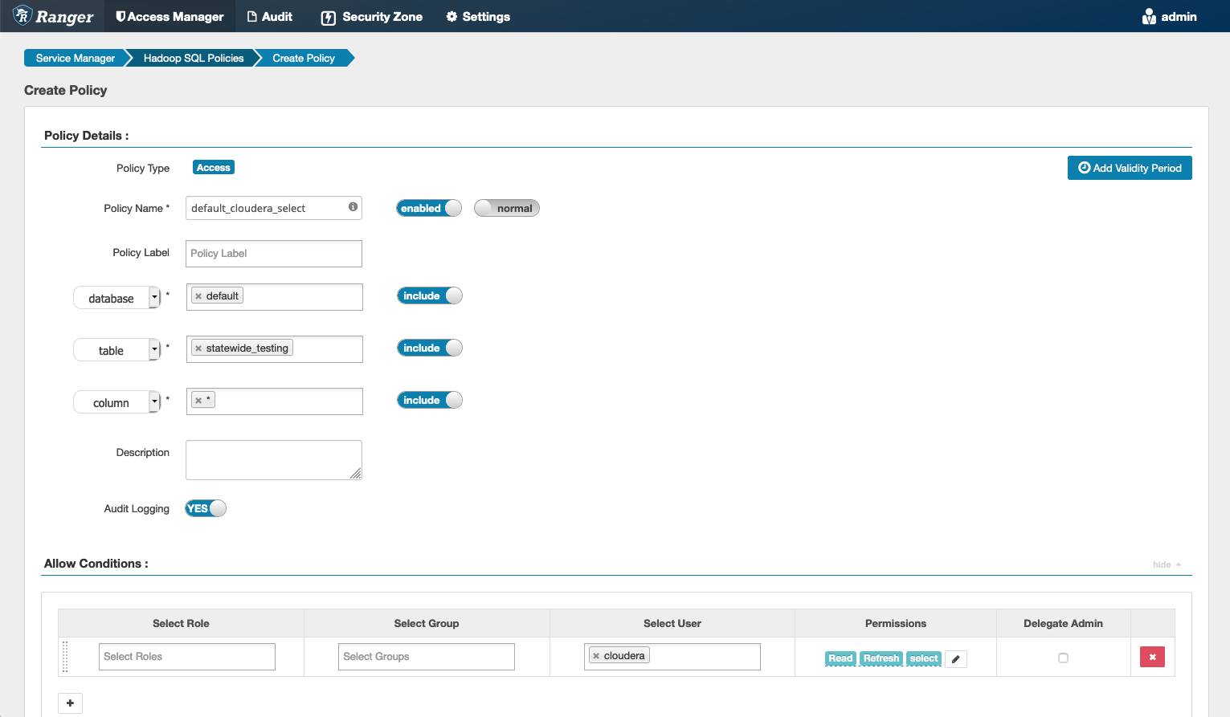Switch the normal toggle to override
This screenshot has height=717, width=1230.
tap(506, 207)
